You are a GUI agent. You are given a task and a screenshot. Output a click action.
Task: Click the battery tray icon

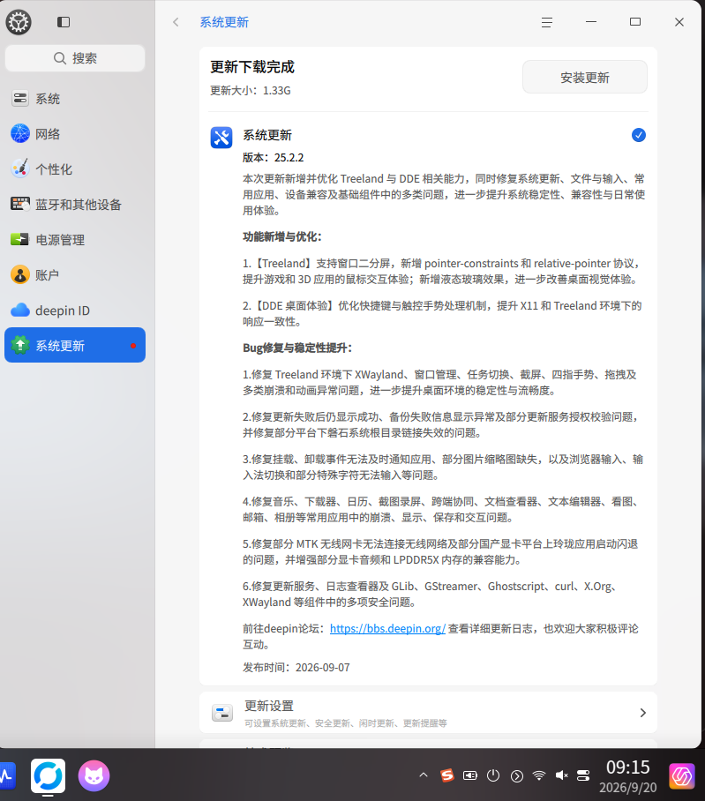pyautogui.click(x=470, y=775)
